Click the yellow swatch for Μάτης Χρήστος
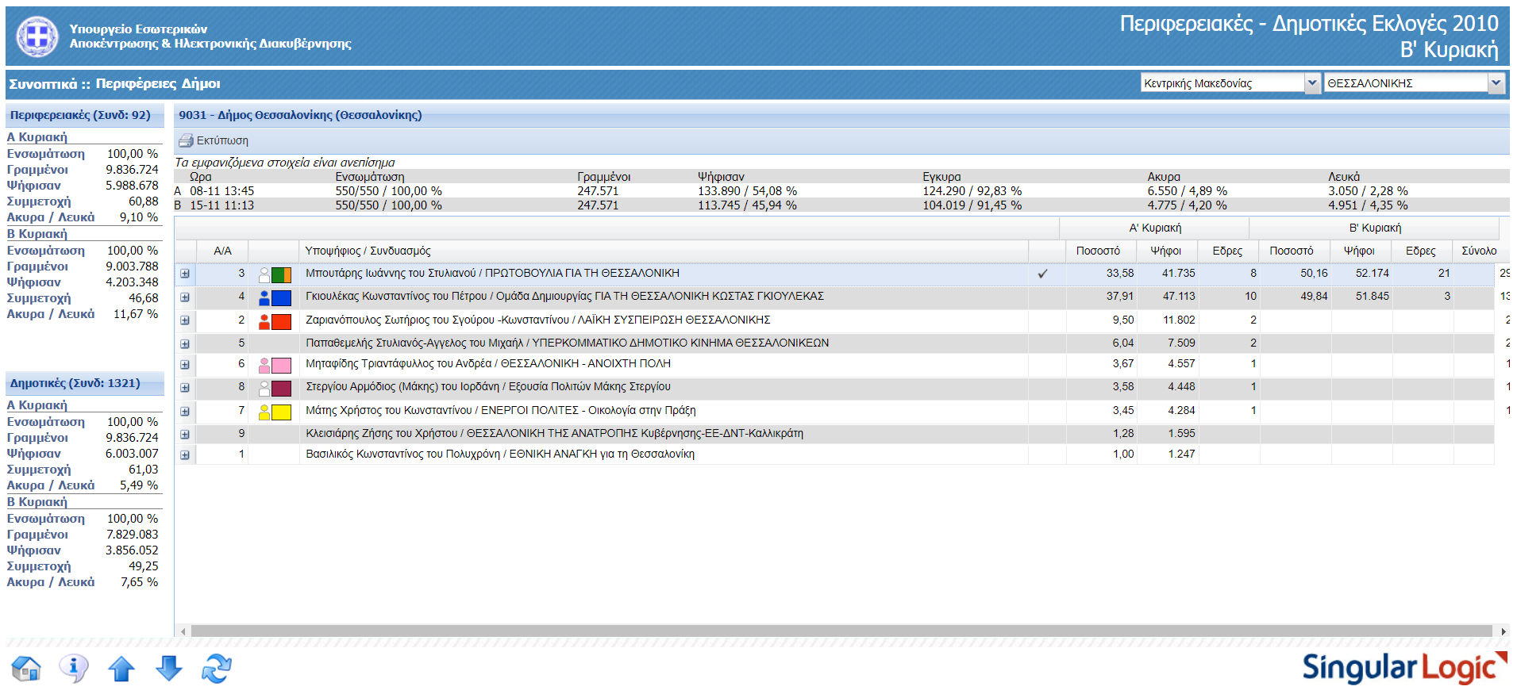Viewport: 1517px width, 694px height. (282, 412)
